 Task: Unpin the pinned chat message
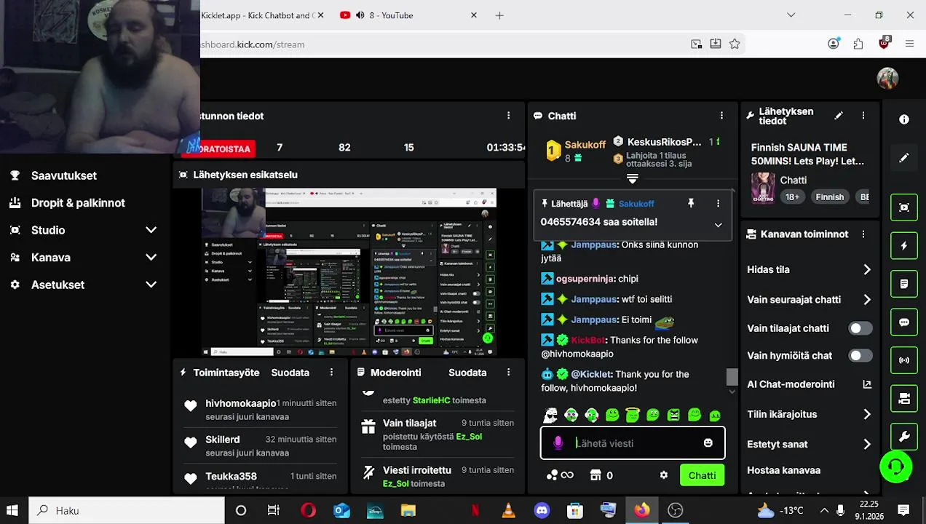[691, 204]
